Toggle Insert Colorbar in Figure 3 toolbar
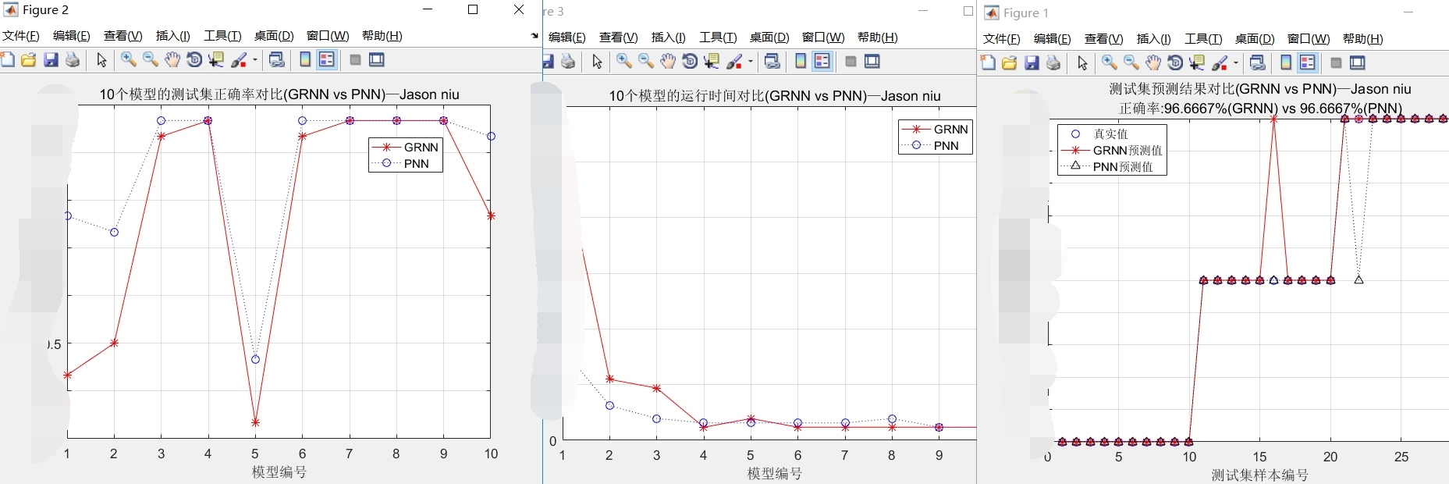 click(x=801, y=62)
